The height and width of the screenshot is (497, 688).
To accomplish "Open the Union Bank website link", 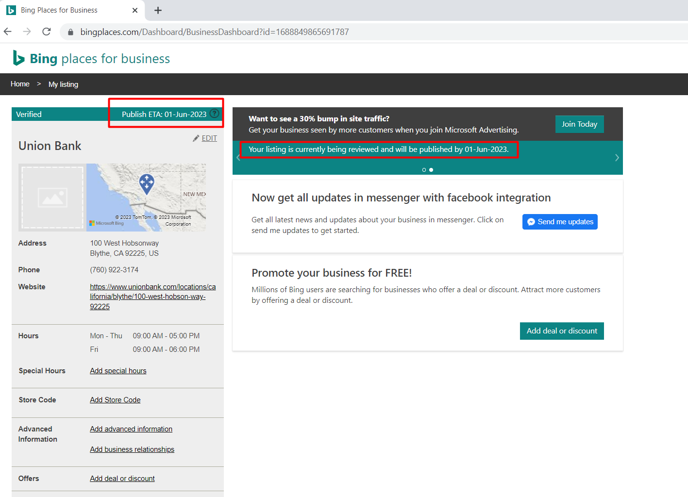I will tap(152, 297).
